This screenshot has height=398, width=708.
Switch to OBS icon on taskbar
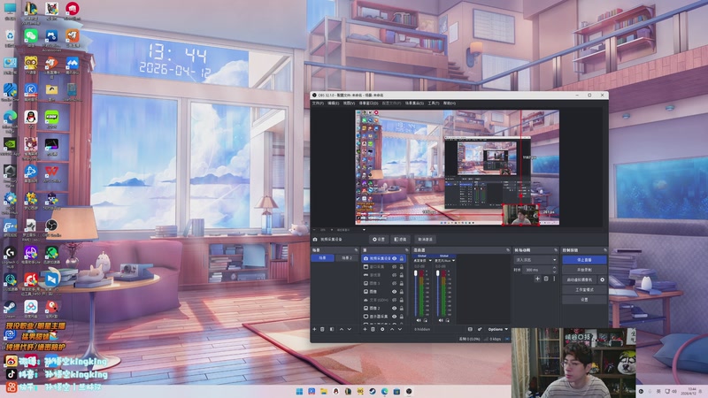click(409, 391)
